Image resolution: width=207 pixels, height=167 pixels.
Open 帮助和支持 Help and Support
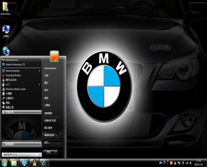coord(49,135)
